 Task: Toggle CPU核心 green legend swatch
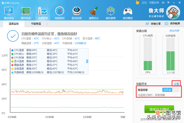coord(12,54)
